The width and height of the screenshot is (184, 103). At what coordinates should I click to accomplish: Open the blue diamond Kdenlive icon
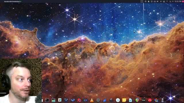(x=85, y=100)
